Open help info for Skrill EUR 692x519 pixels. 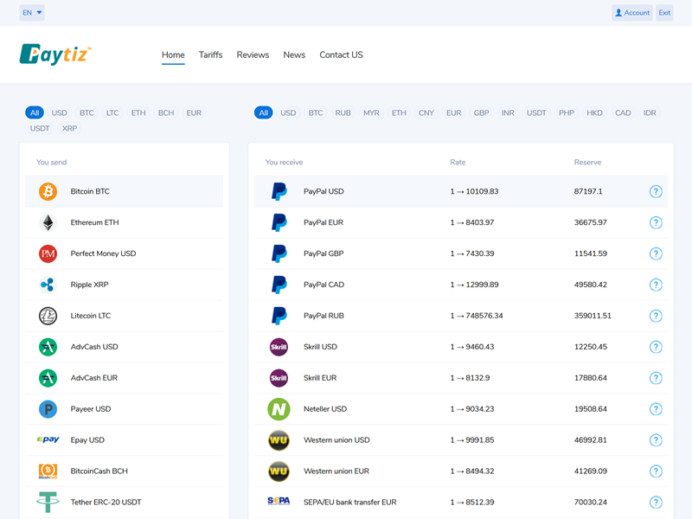click(656, 378)
